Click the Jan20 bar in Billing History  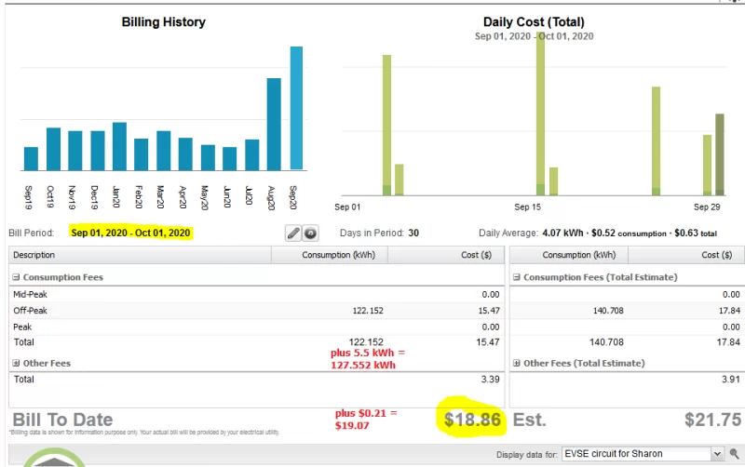(119, 147)
